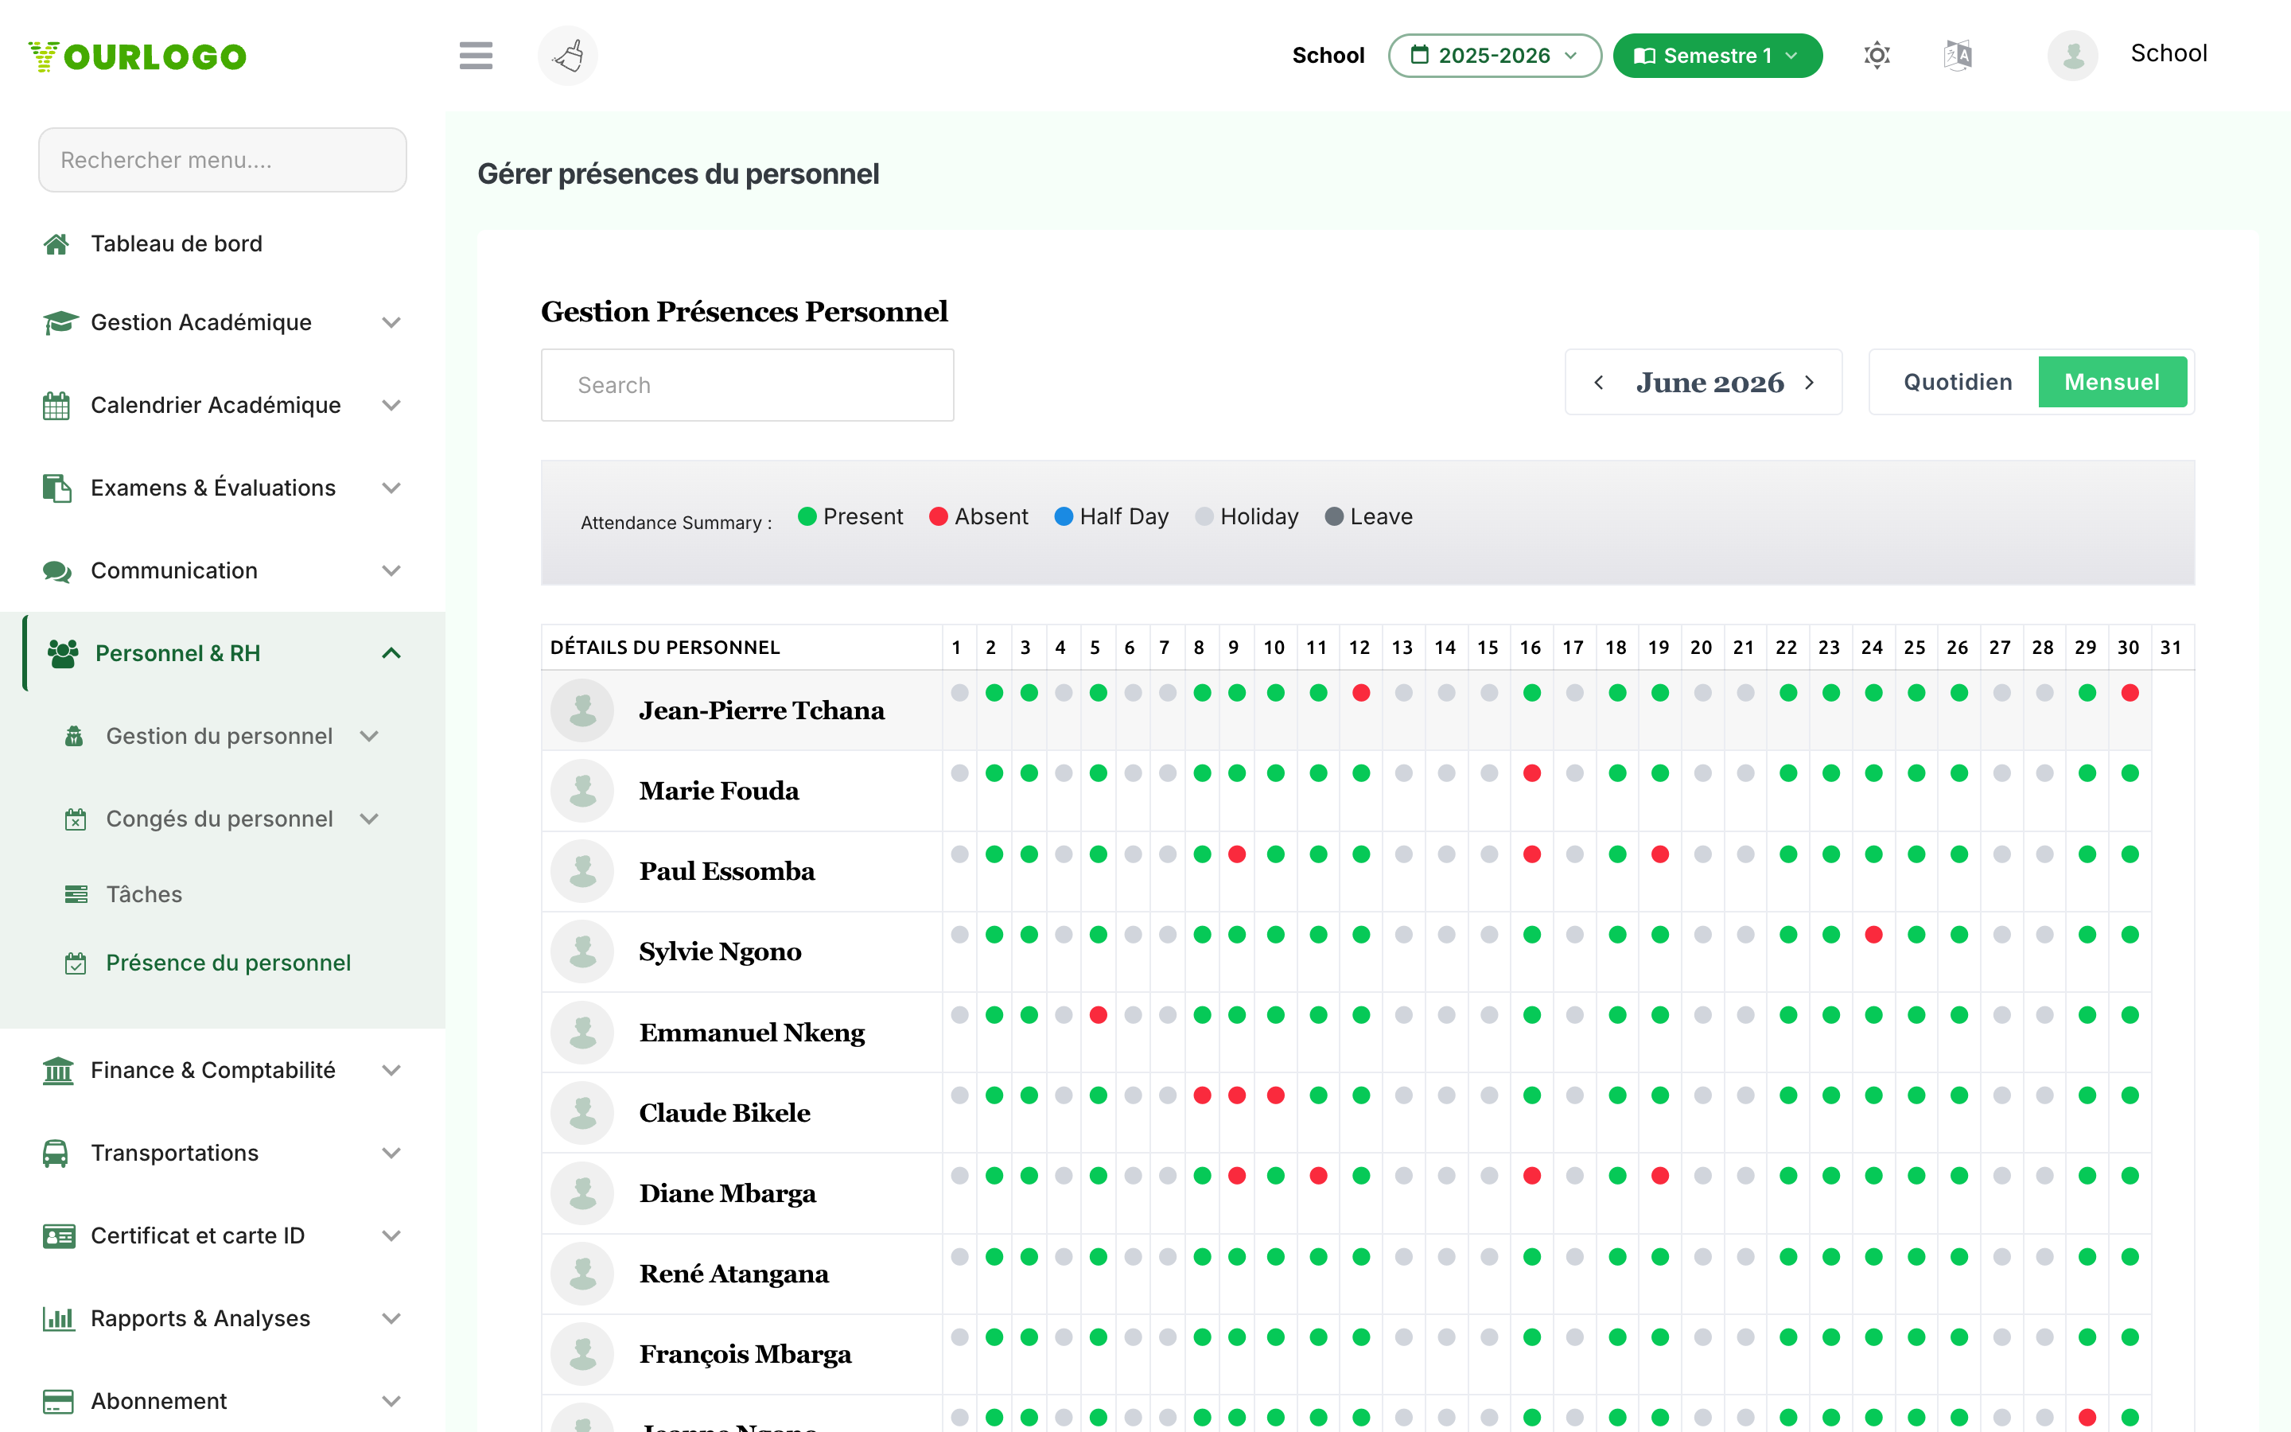Screen dimensions: 2291x1432
Task: Click Diane Mbarga's name
Action: tap(727, 1193)
